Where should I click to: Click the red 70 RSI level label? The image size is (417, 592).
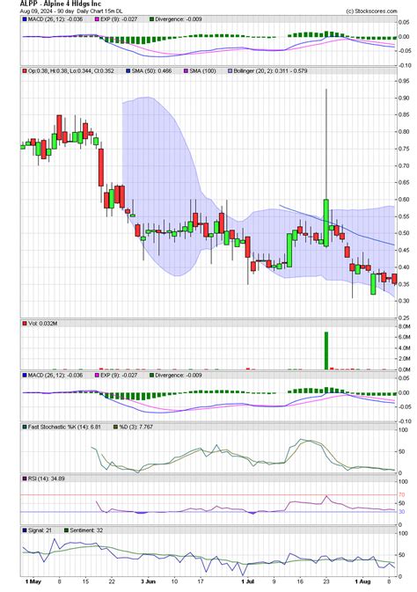402,495
